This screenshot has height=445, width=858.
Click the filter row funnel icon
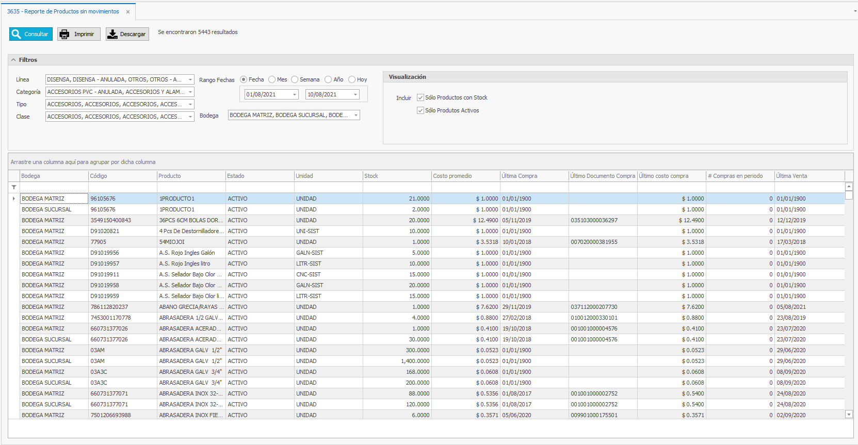(14, 187)
